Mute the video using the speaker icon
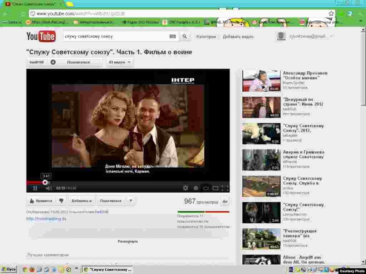Viewport: 366px width, 274px height. [x=49, y=188]
